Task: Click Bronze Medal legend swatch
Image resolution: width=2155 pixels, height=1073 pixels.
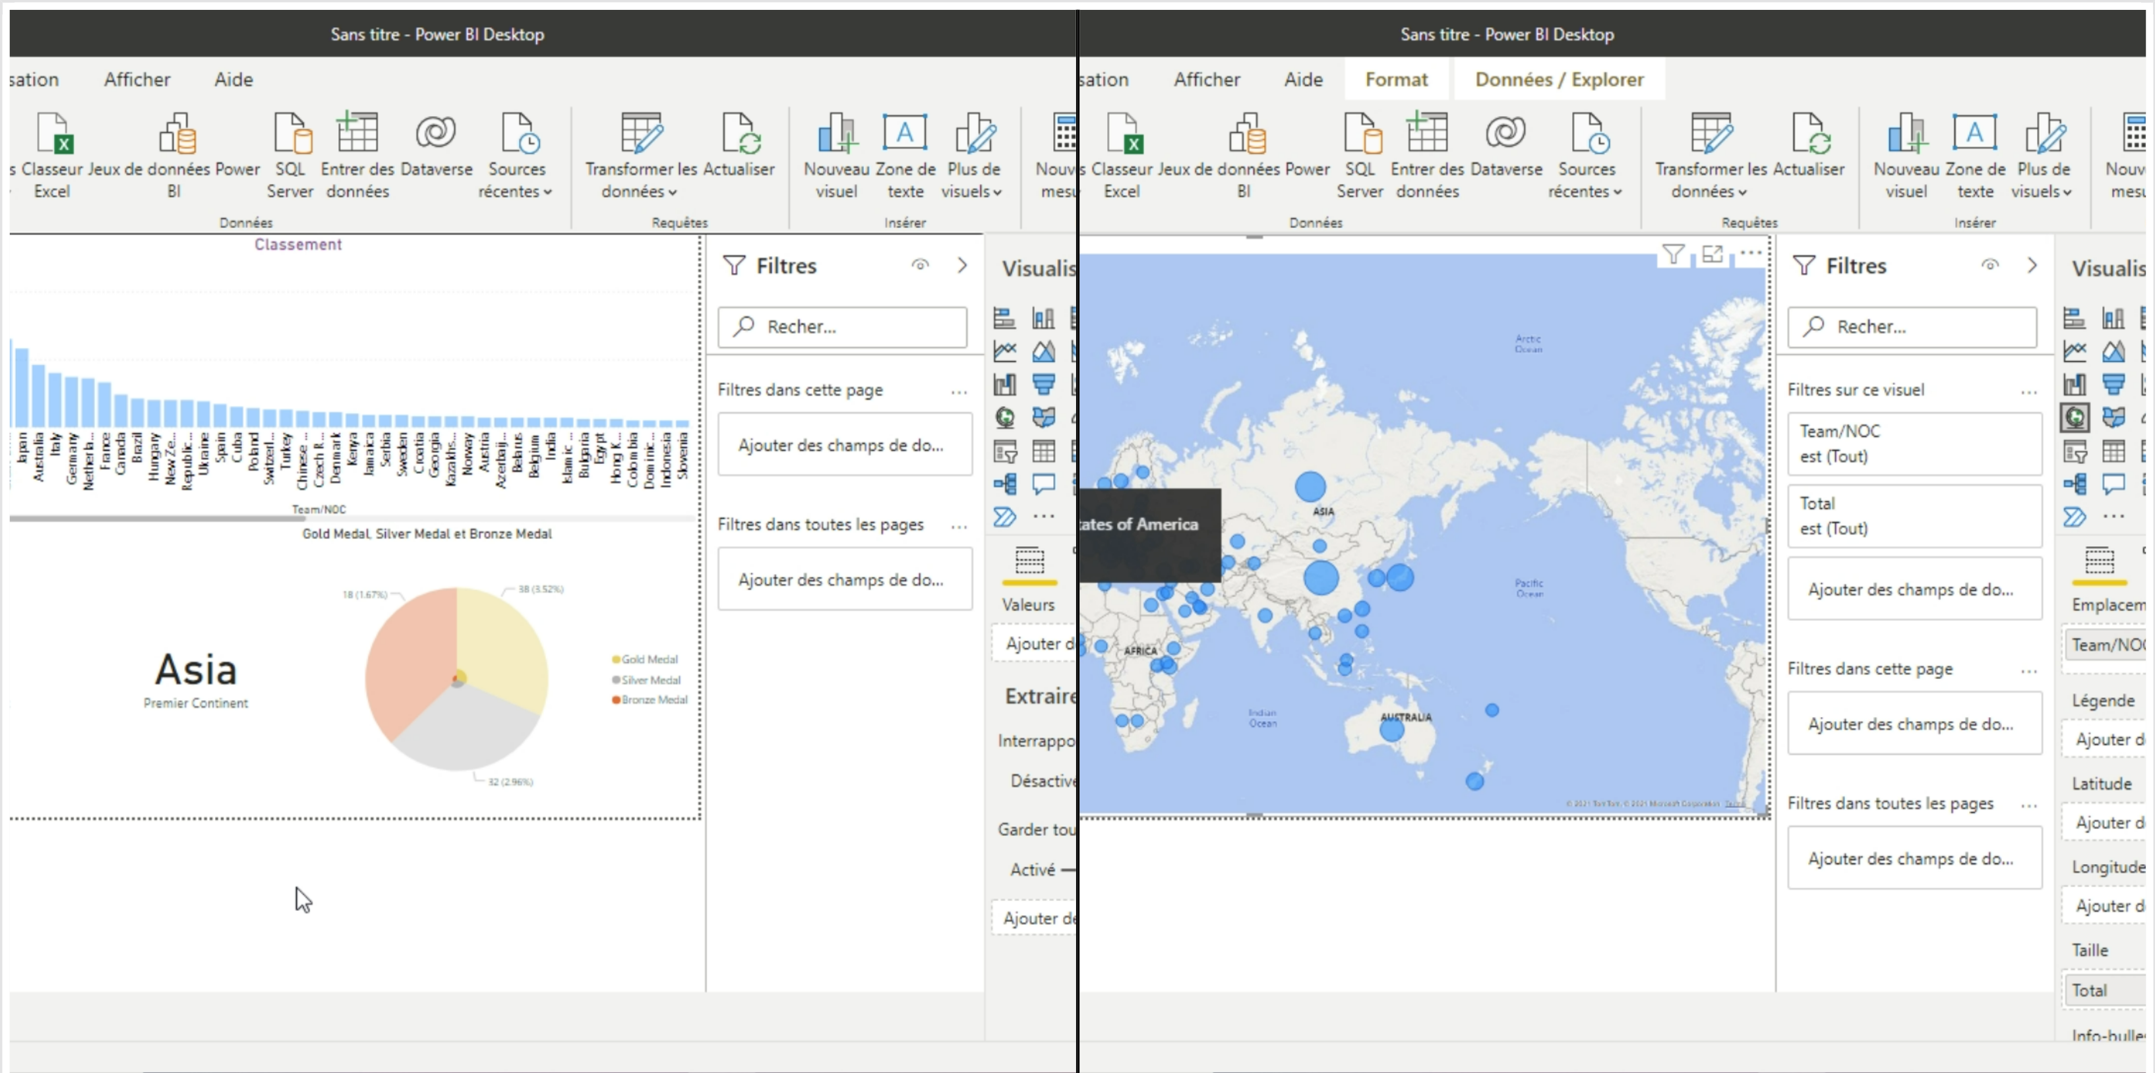Action: point(616,700)
